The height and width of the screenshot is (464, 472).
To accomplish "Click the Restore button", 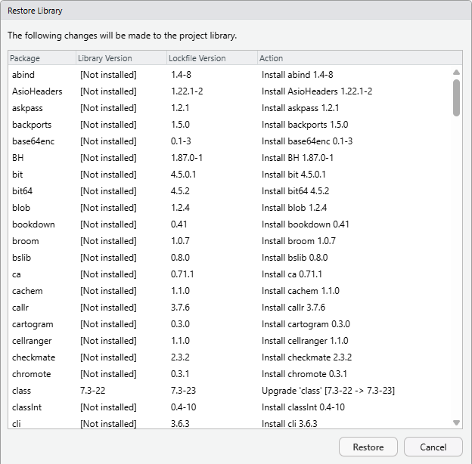I will (368, 447).
